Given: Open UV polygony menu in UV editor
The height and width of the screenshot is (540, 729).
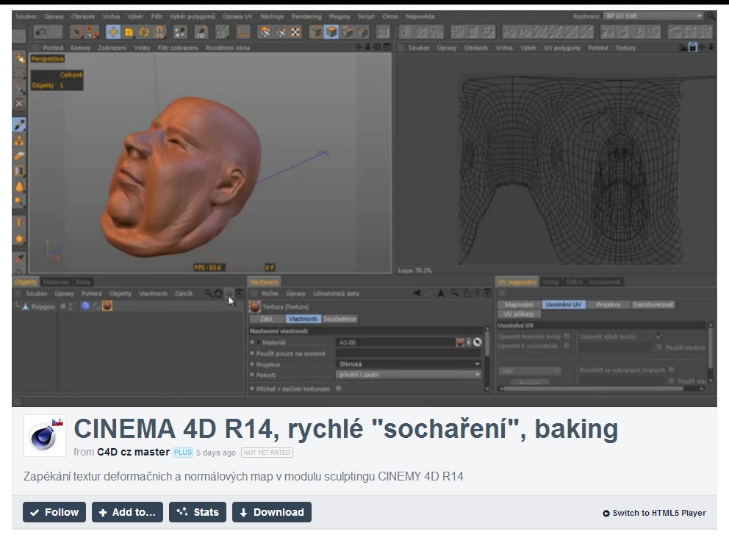Looking at the screenshot, I should pyautogui.click(x=562, y=48).
